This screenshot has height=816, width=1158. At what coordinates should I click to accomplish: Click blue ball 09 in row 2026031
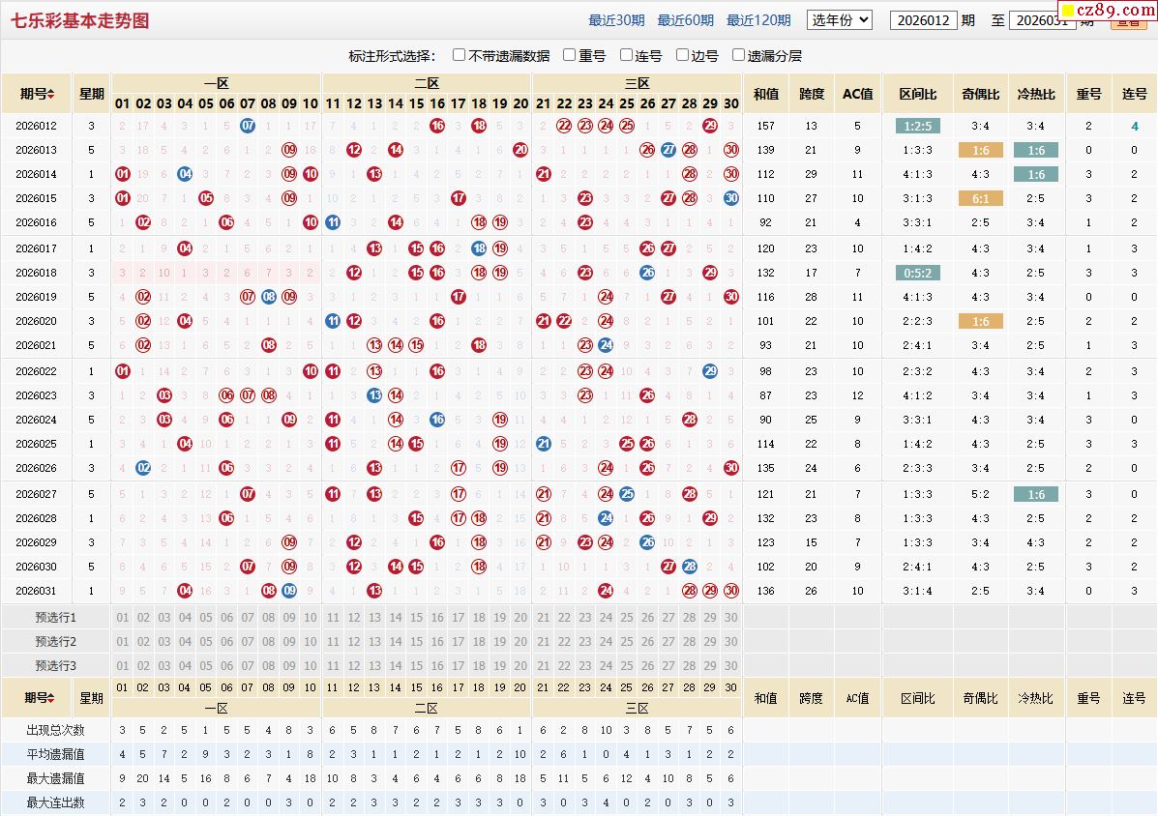(x=289, y=591)
